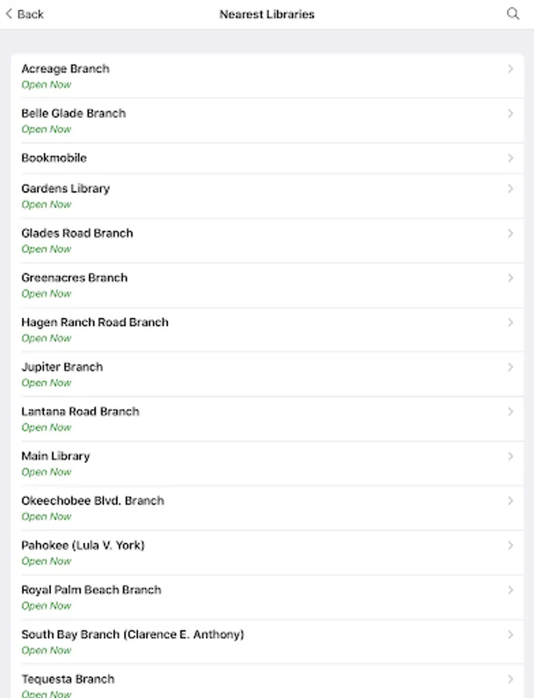Open Royal Palm Beach Branch
This screenshot has width=534, height=698.
click(x=91, y=590)
